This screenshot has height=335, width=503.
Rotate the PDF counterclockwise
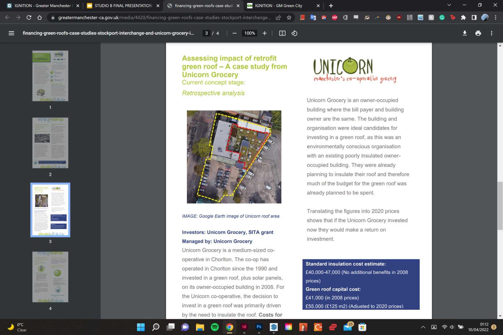294,33
